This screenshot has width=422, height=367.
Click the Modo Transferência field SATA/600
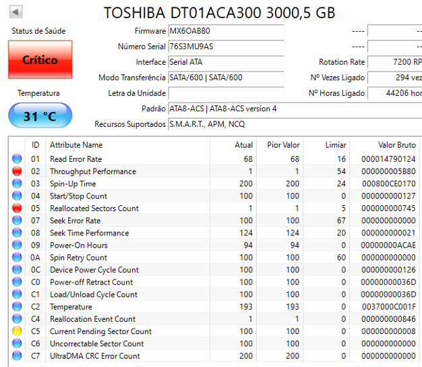[226, 78]
